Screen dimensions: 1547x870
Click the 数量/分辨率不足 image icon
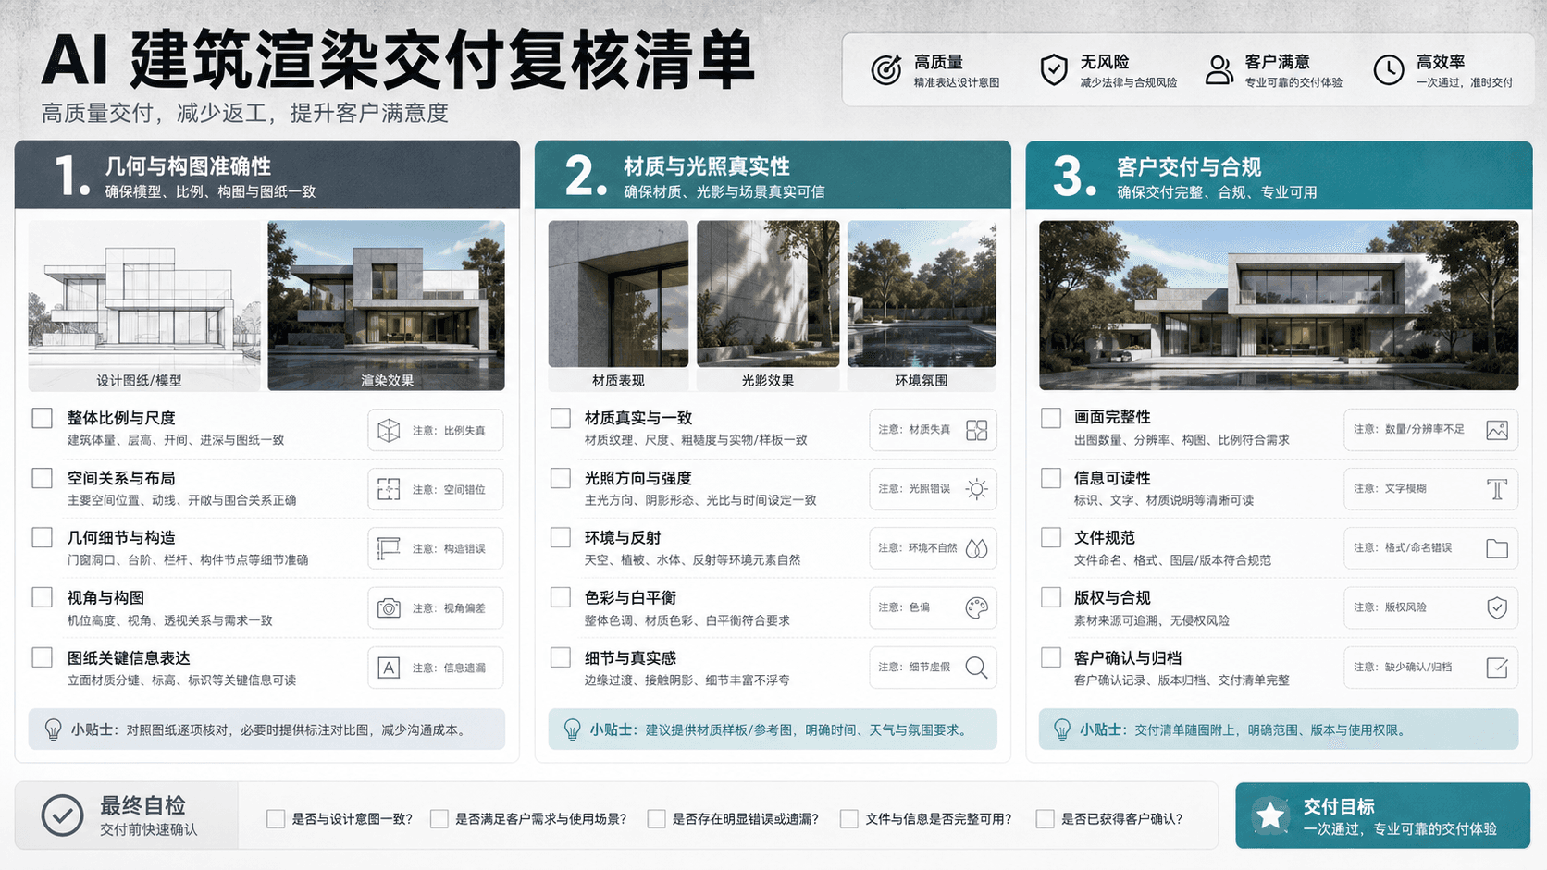(1497, 430)
